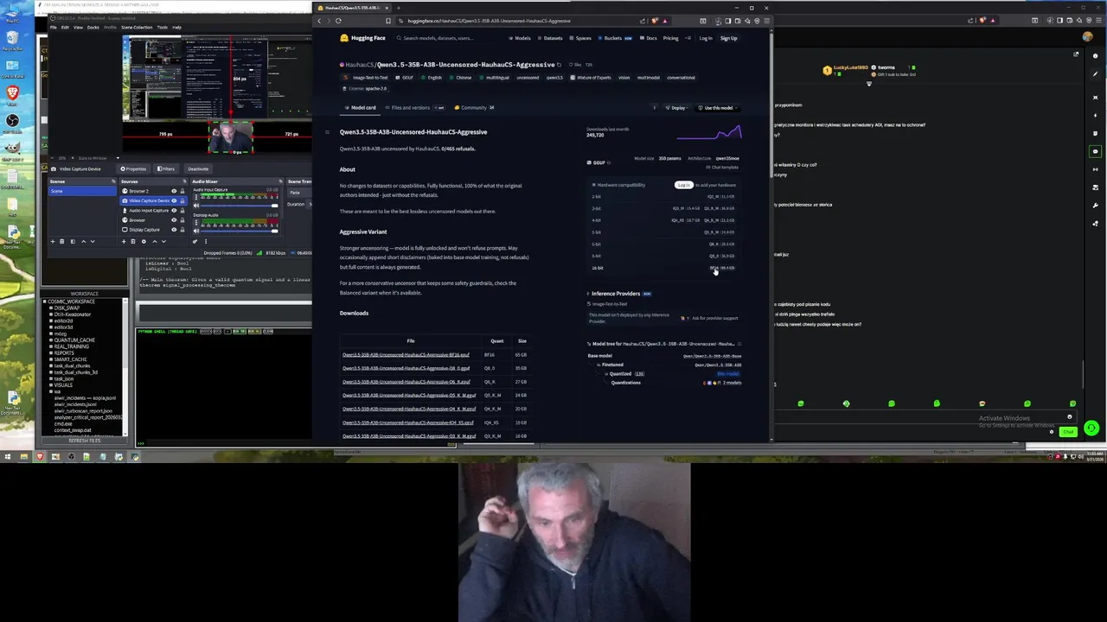This screenshot has height=622, width=1107.
Task: Reload the Hugging Face page
Action: click(x=338, y=21)
